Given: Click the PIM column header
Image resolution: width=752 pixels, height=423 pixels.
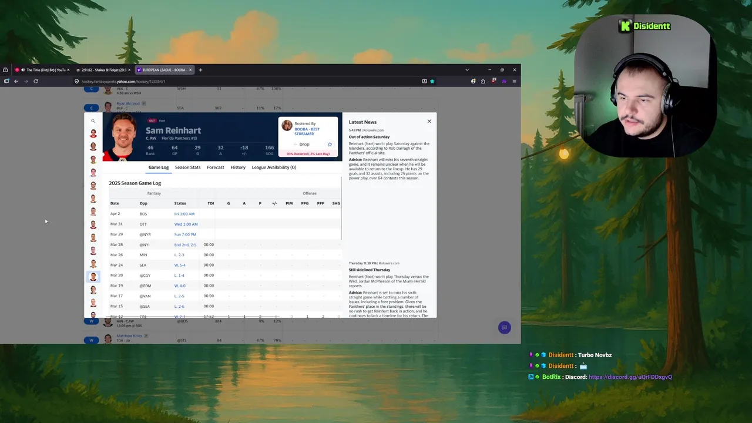Looking at the screenshot, I should pos(289,203).
